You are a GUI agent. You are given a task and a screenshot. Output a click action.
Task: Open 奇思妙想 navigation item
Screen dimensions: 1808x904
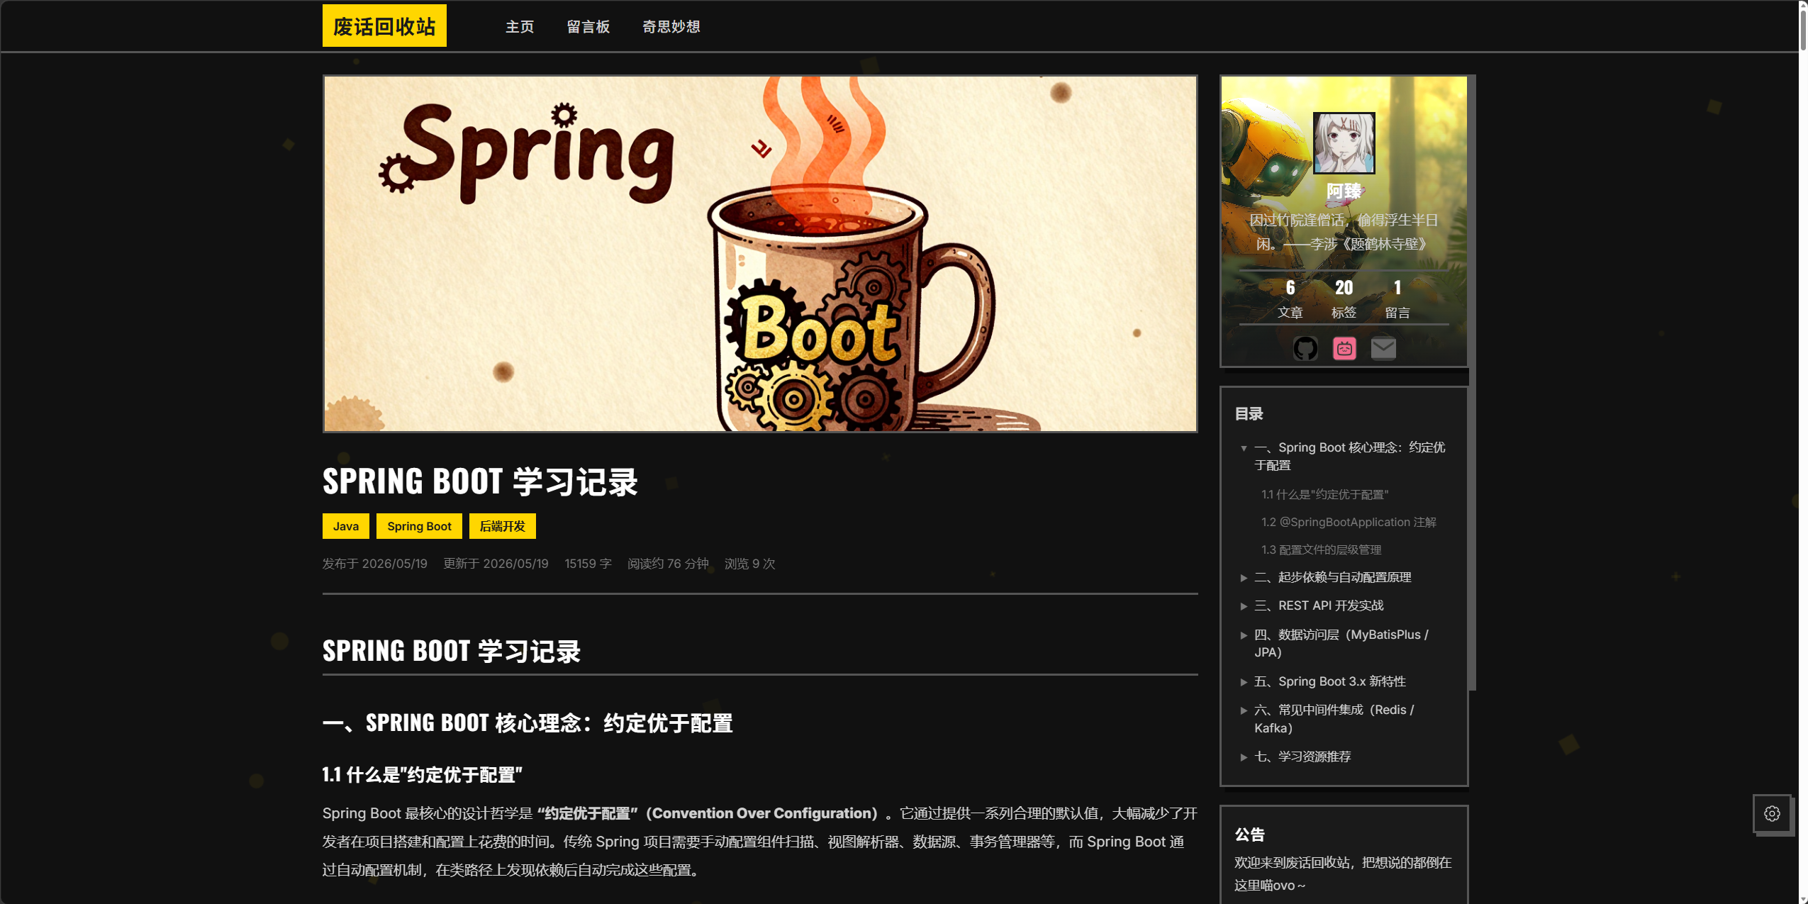671,26
